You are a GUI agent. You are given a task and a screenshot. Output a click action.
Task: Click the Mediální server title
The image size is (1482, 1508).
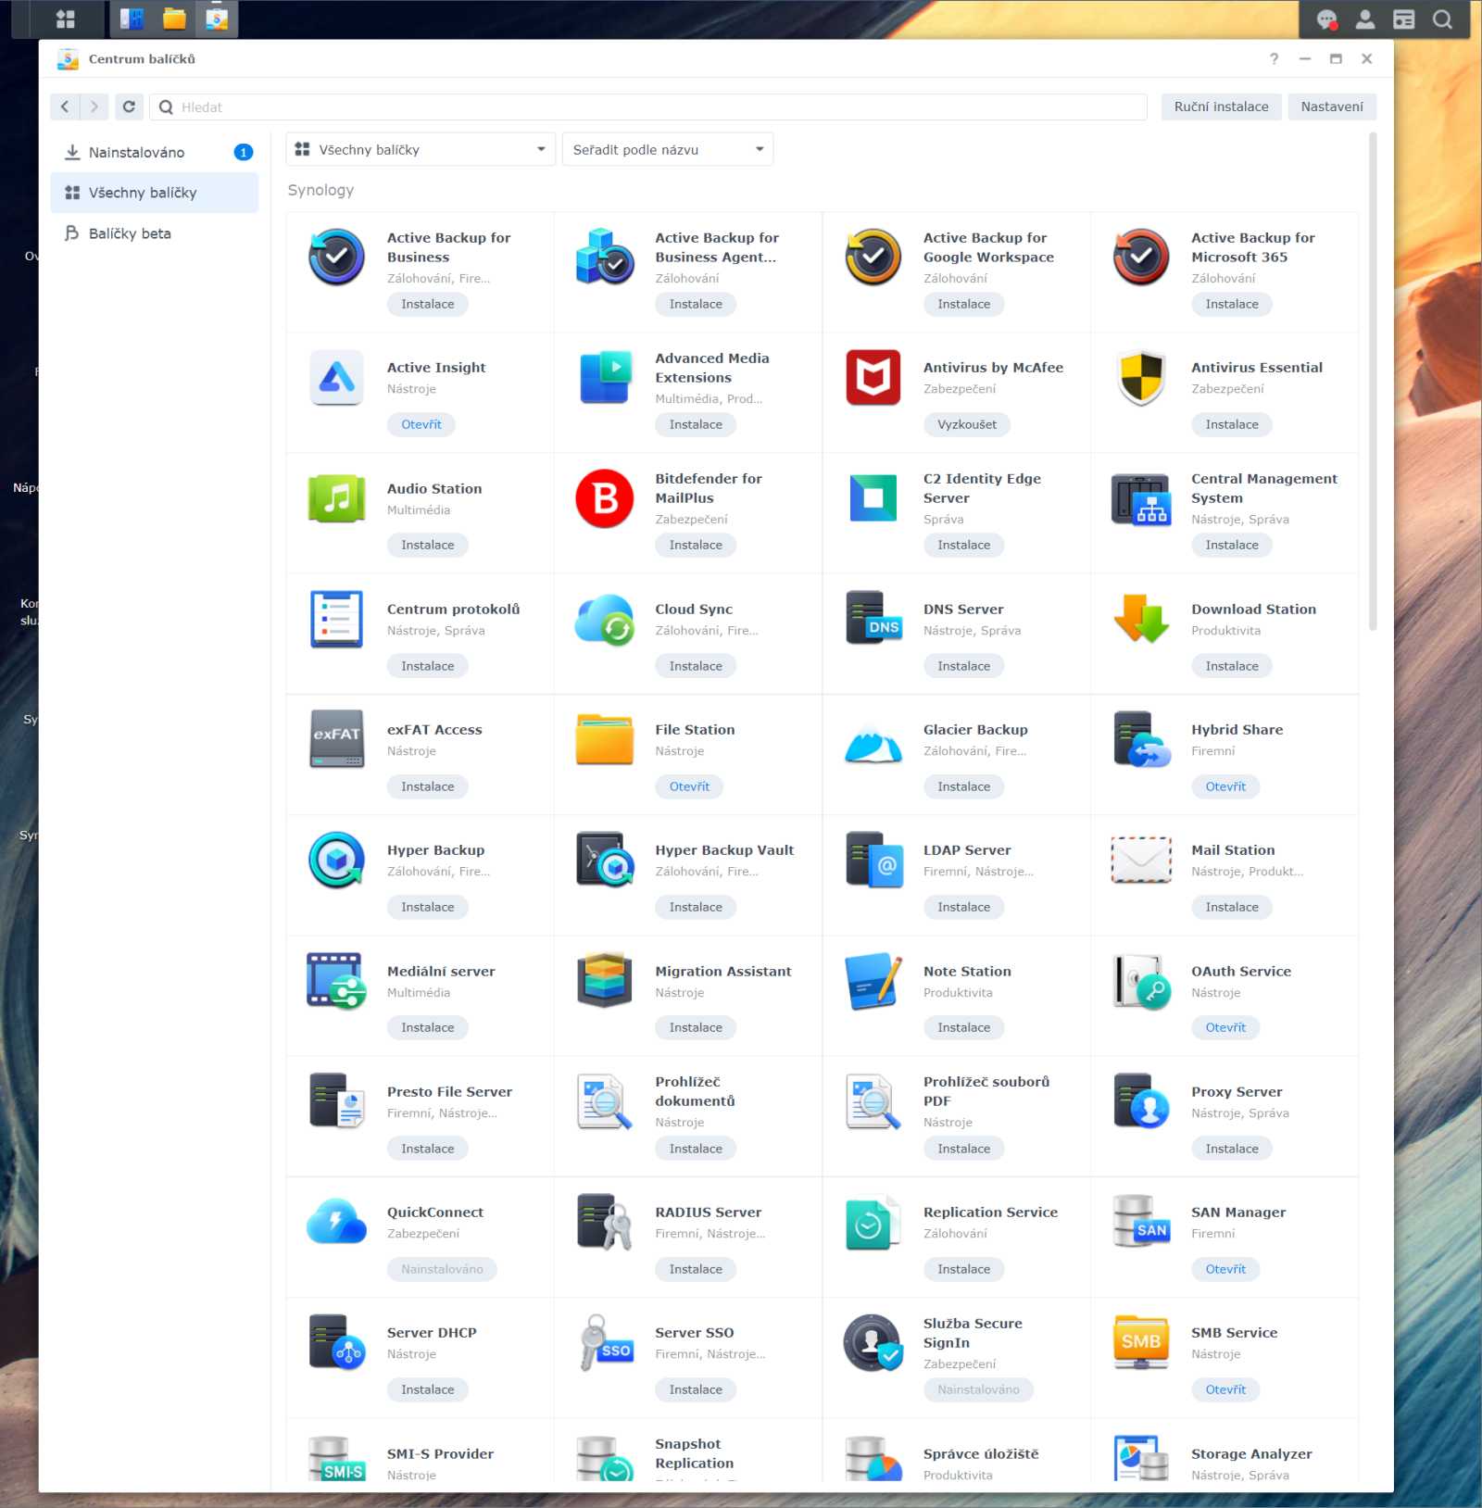tap(441, 972)
